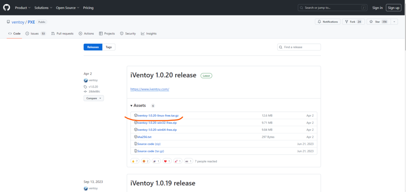Viewport: 406px width, 192px height.
Task: Switch to the Actions tab
Action: click(86, 34)
